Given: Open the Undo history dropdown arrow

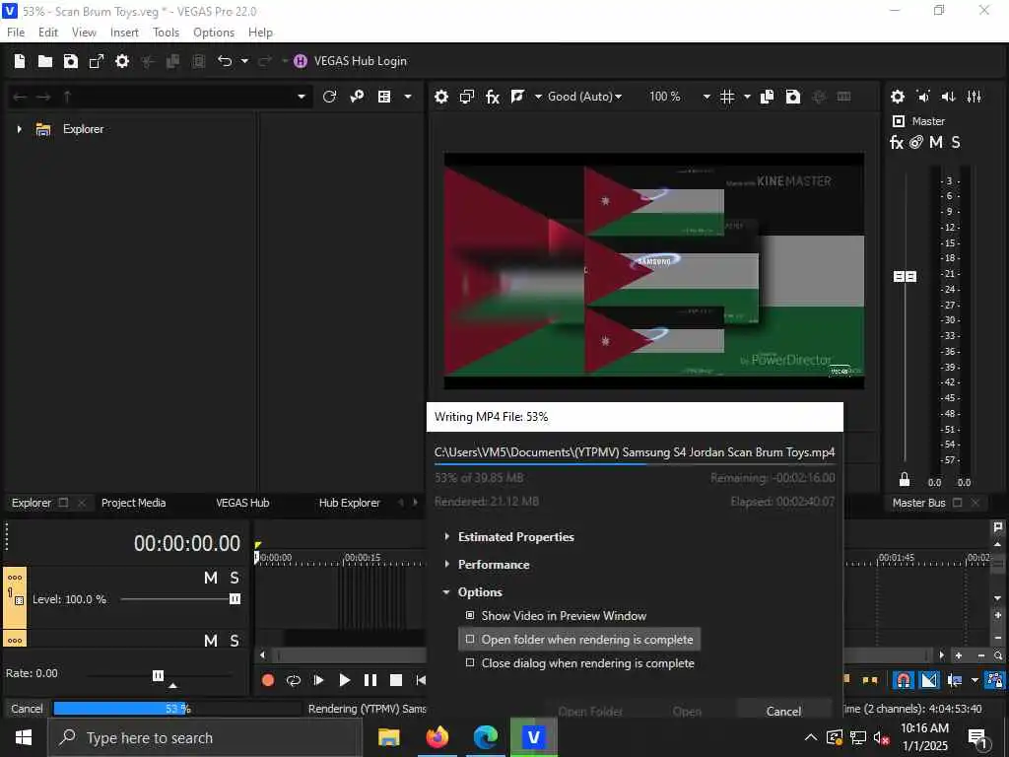Looking at the screenshot, I should pos(244,61).
